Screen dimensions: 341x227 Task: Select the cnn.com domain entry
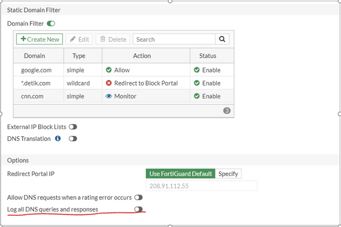(32, 96)
